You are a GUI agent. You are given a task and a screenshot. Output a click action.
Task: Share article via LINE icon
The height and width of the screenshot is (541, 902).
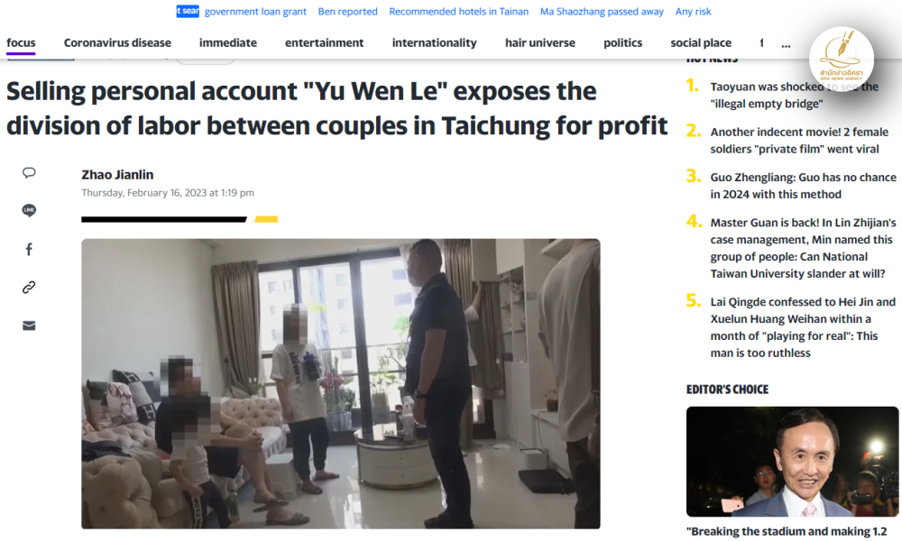[x=29, y=210]
